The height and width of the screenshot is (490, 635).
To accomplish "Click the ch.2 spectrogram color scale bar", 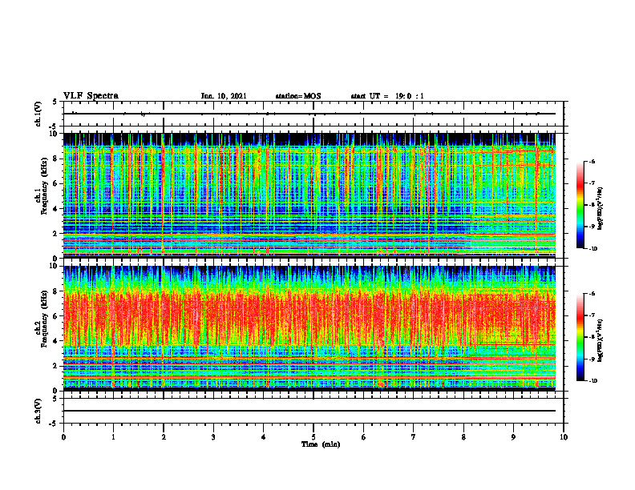I will pyautogui.click(x=580, y=337).
